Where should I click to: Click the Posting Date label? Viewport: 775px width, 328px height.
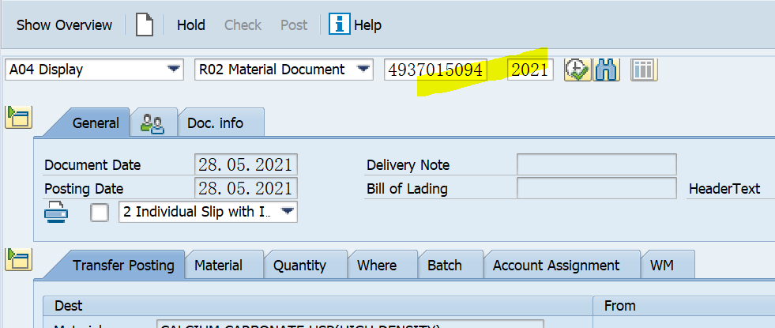pos(84,189)
